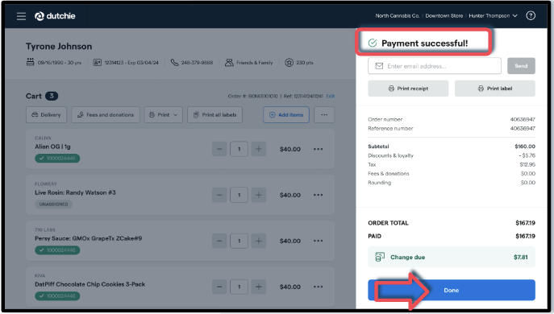Decrease quantity of Alien OG 1g
Image resolution: width=554 pixels, height=314 pixels.
click(219, 149)
